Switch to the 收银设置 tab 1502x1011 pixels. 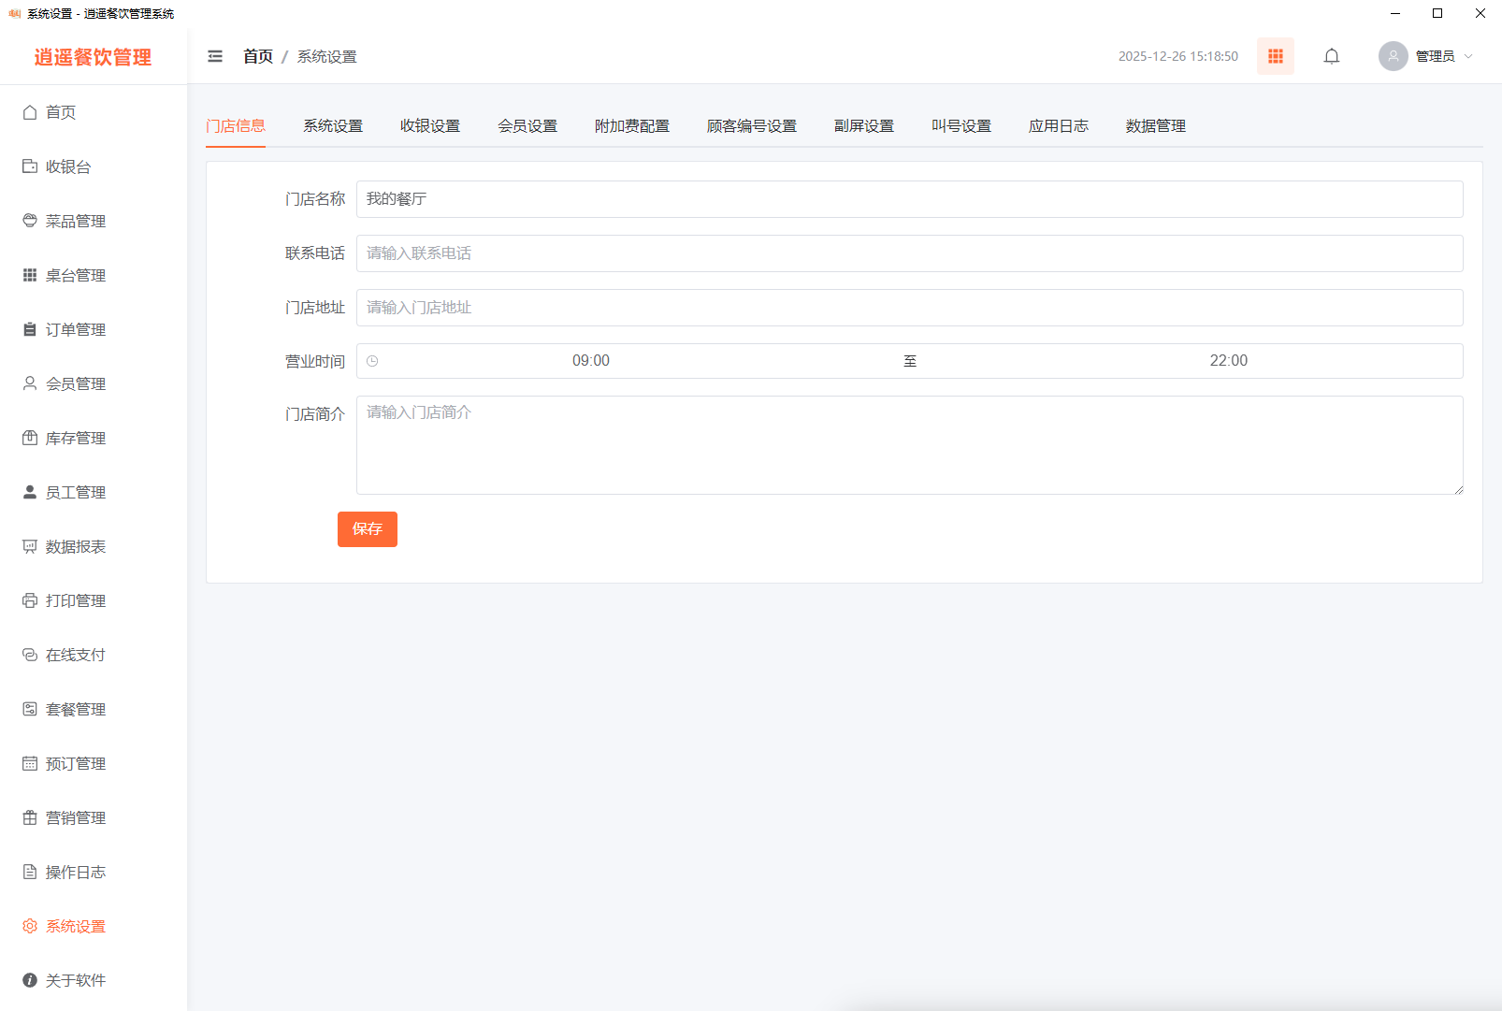[430, 126]
